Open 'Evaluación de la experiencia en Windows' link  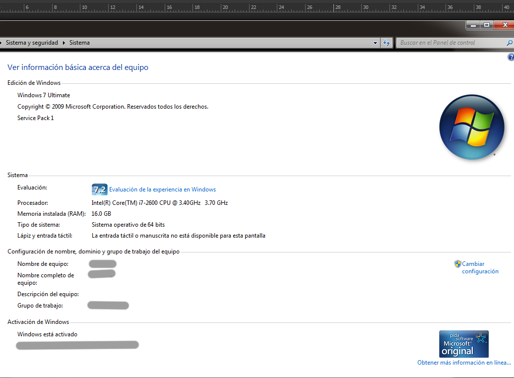162,189
